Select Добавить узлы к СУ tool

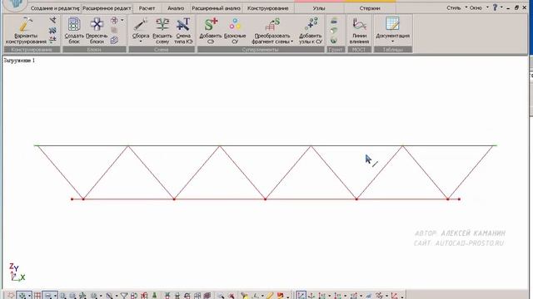(x=311, y=31)
